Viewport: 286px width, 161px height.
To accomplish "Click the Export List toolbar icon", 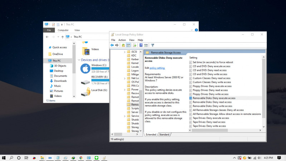I will coord(135,45).
